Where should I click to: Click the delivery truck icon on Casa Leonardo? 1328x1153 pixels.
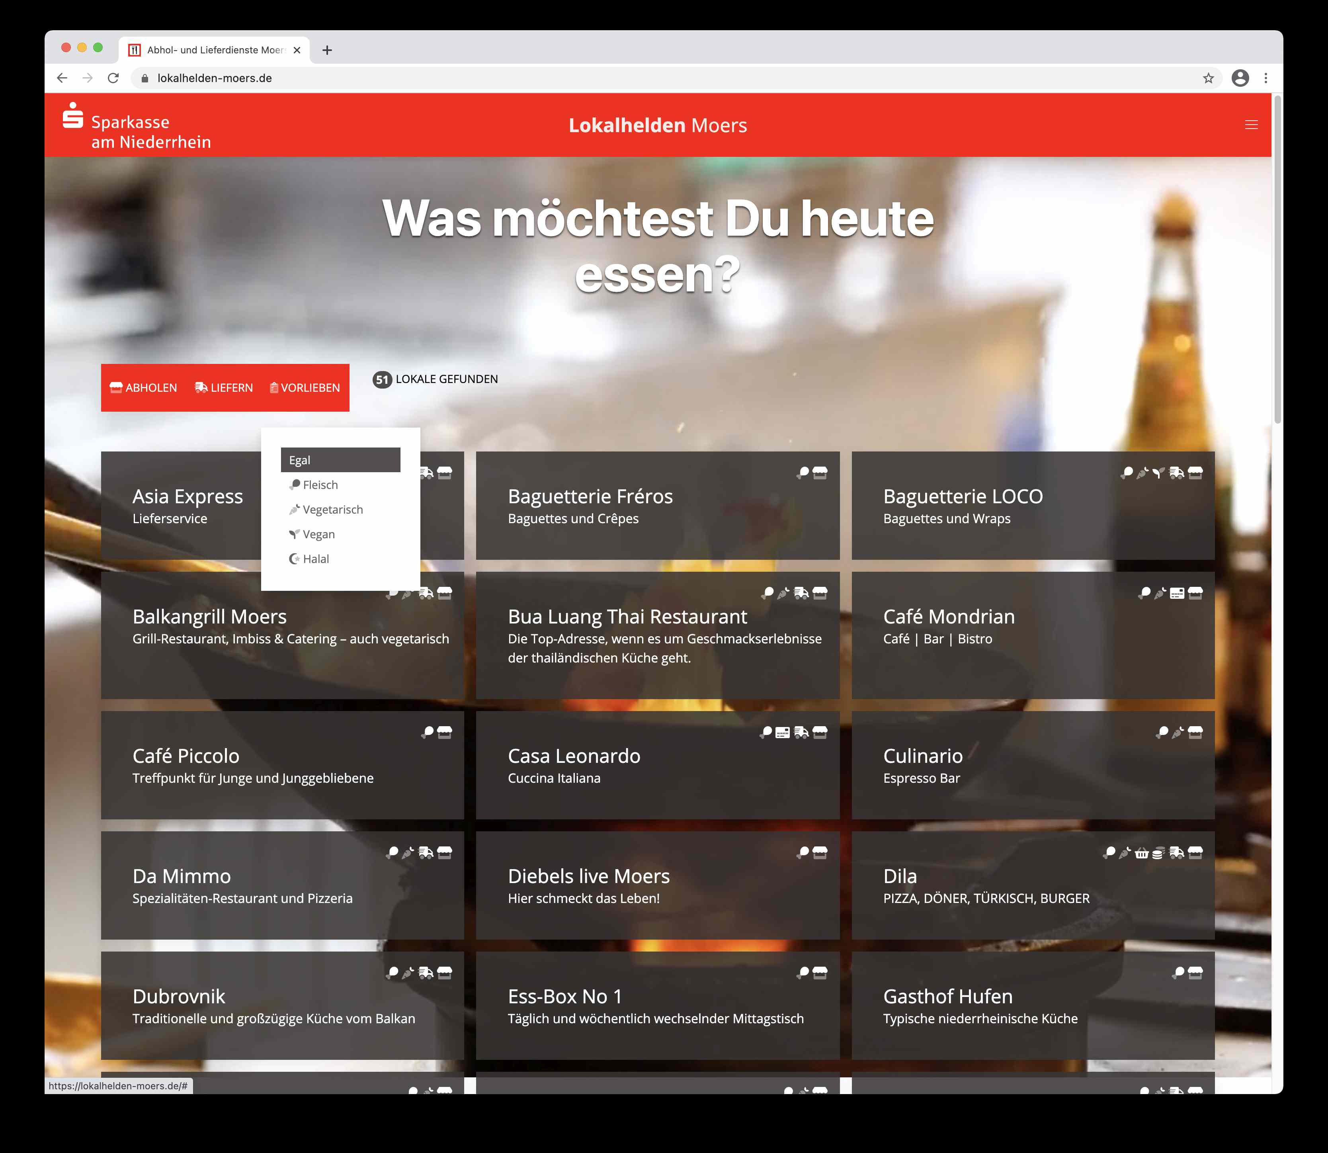tap(801, 732)
